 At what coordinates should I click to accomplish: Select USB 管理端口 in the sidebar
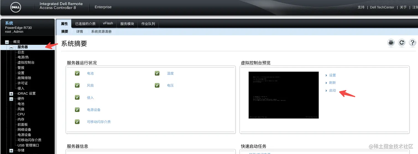point(28,145)
